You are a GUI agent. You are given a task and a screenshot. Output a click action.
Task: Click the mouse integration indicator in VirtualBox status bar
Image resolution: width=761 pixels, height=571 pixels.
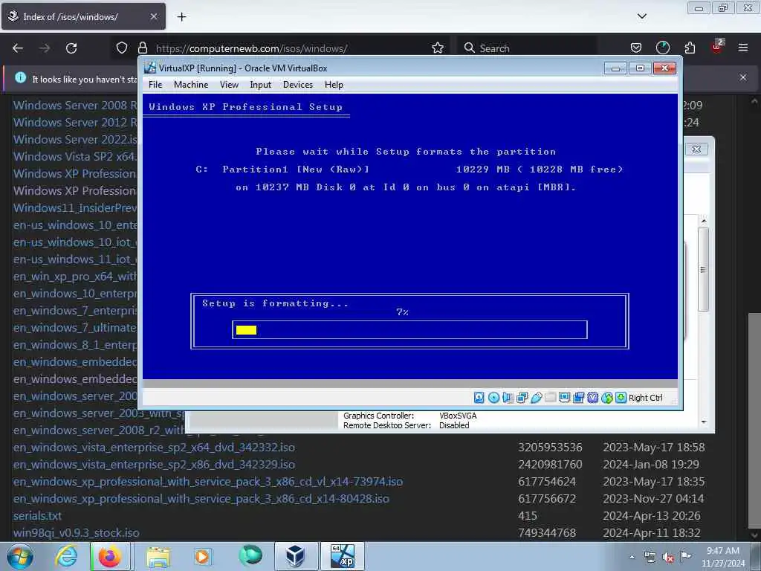click(606, 398)
